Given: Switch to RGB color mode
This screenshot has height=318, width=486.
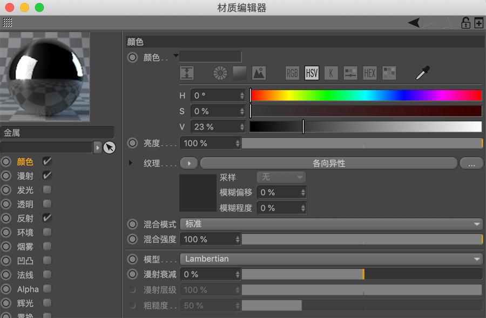Looking at the screenshot, I should [x=291, y=73].
